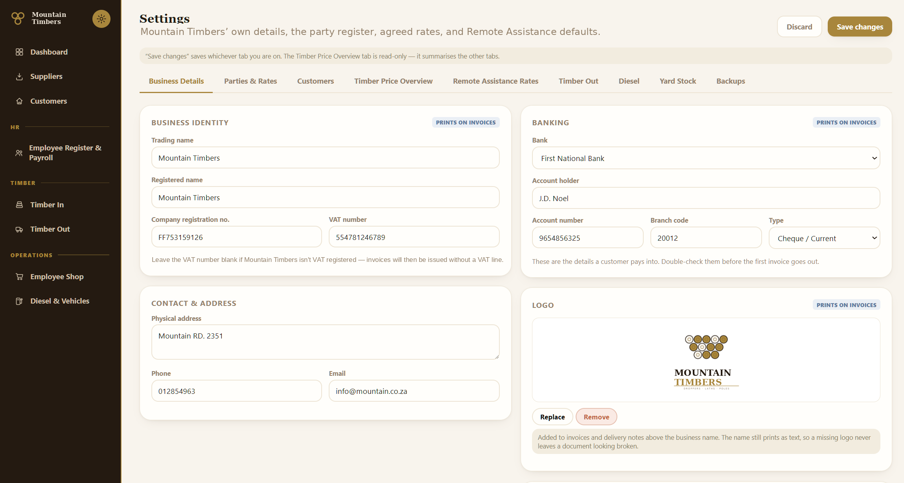This screenshot has width=904, height=483.
Task: Click the Settings page heading
Action: 164,18
